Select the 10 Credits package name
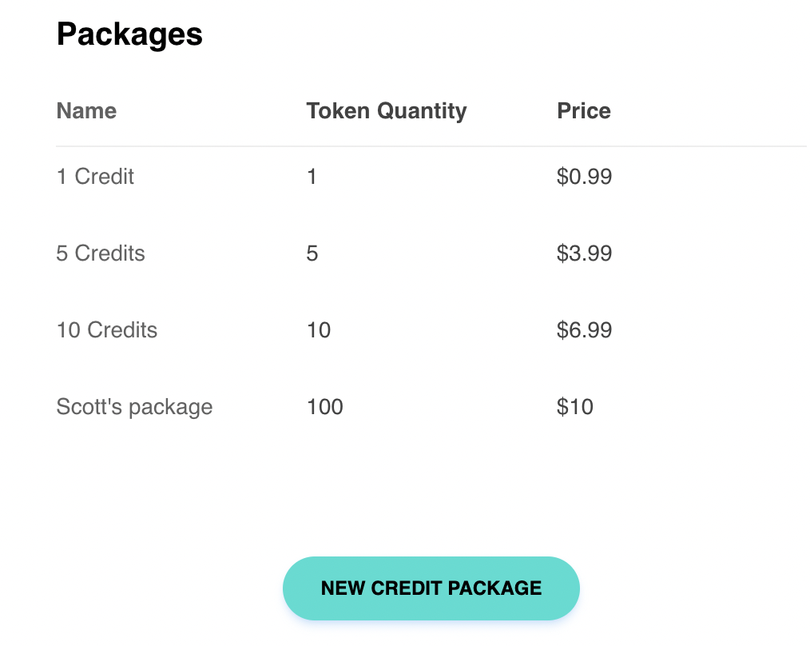 coord(107,329)
